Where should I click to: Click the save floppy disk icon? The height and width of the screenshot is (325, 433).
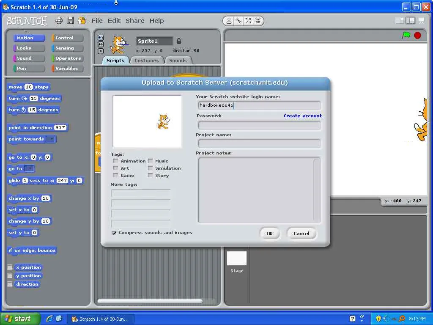[x=71, y=21]
